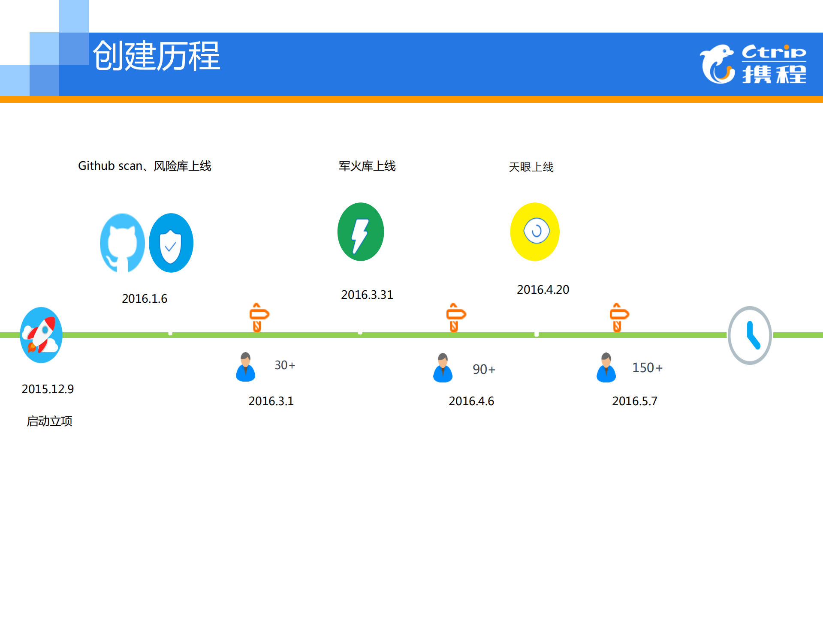The height and width of the screenshot is (617, 823).
Task: Select the 2016.4.20 date text
Action: click(x=543, y=289)
